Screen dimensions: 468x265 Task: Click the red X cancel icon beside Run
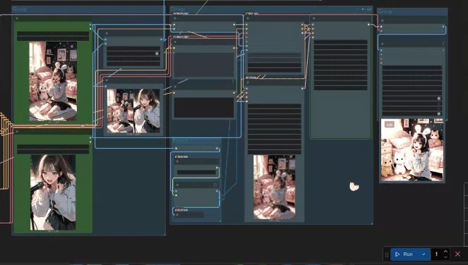tap(457, 254)
